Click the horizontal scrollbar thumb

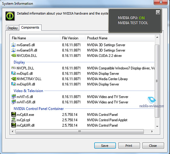pyautogui.click(x=80, y=132)
